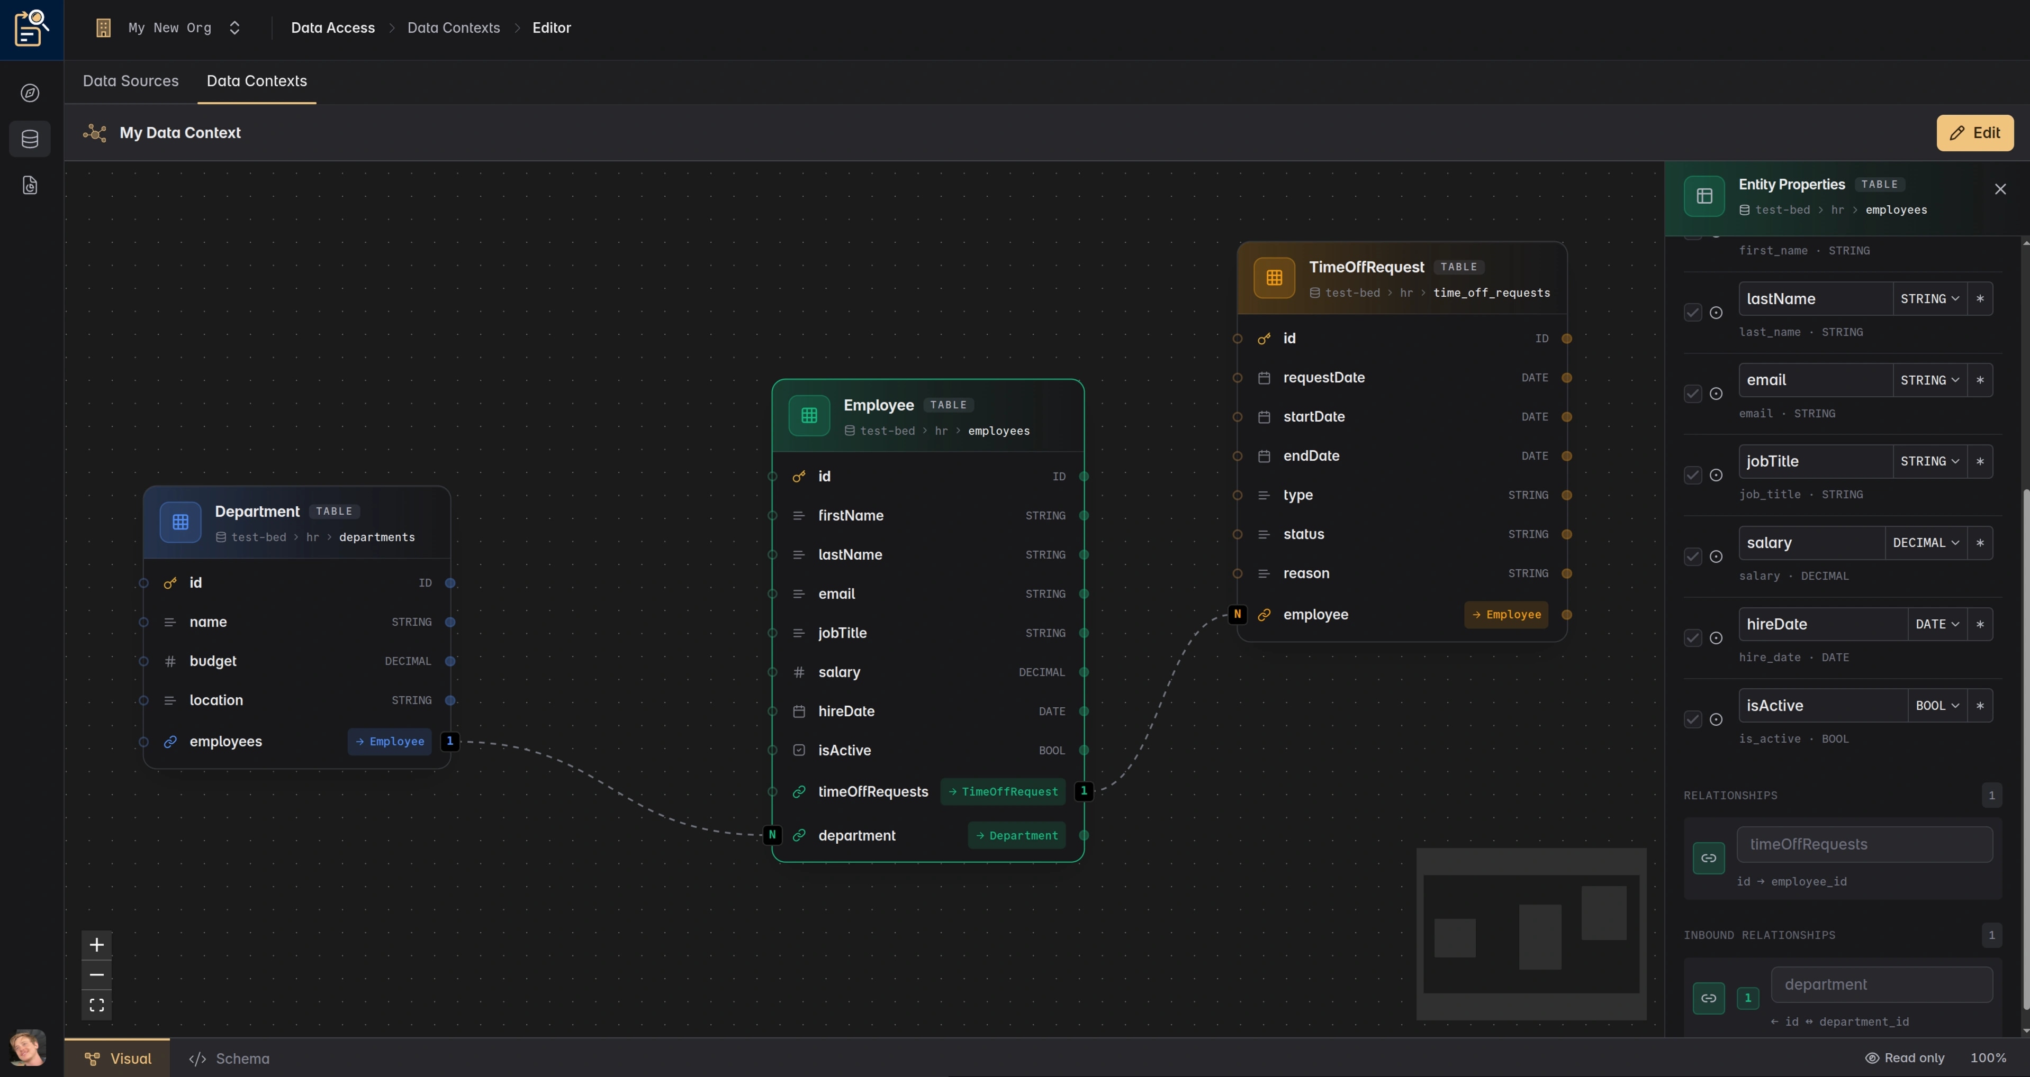Click the link icon on TimeOffRequest employee row
The width and height of the screenshot is (2030, 1077).
point(1264,615)
